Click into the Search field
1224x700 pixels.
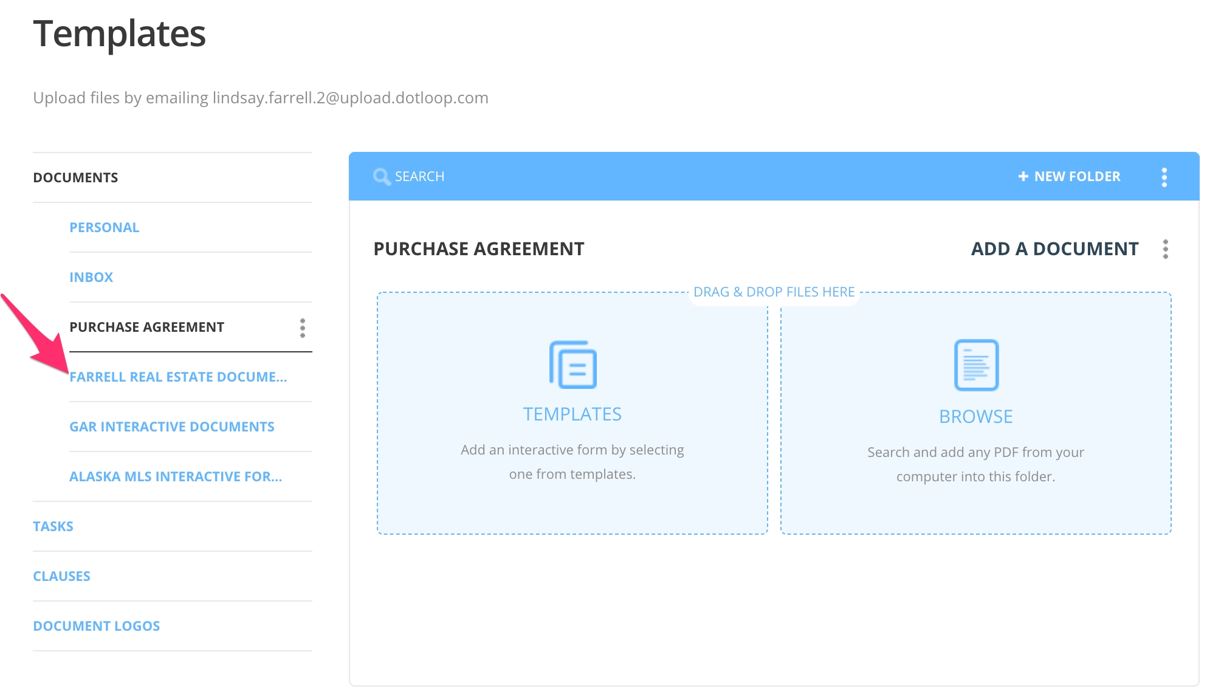pos(419,177)
